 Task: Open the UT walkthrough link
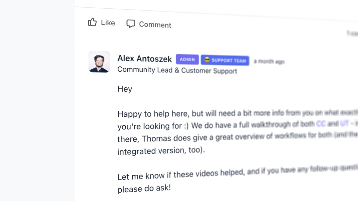tap(344, 123)
